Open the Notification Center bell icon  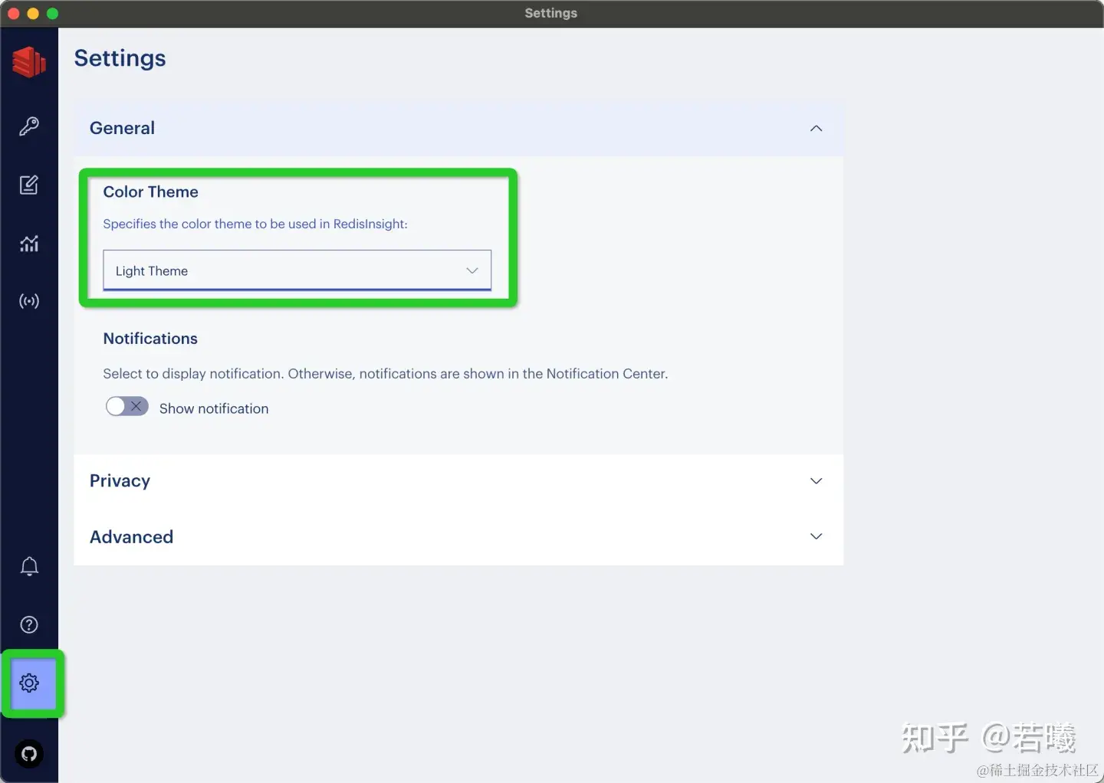[x=29, y=566]
